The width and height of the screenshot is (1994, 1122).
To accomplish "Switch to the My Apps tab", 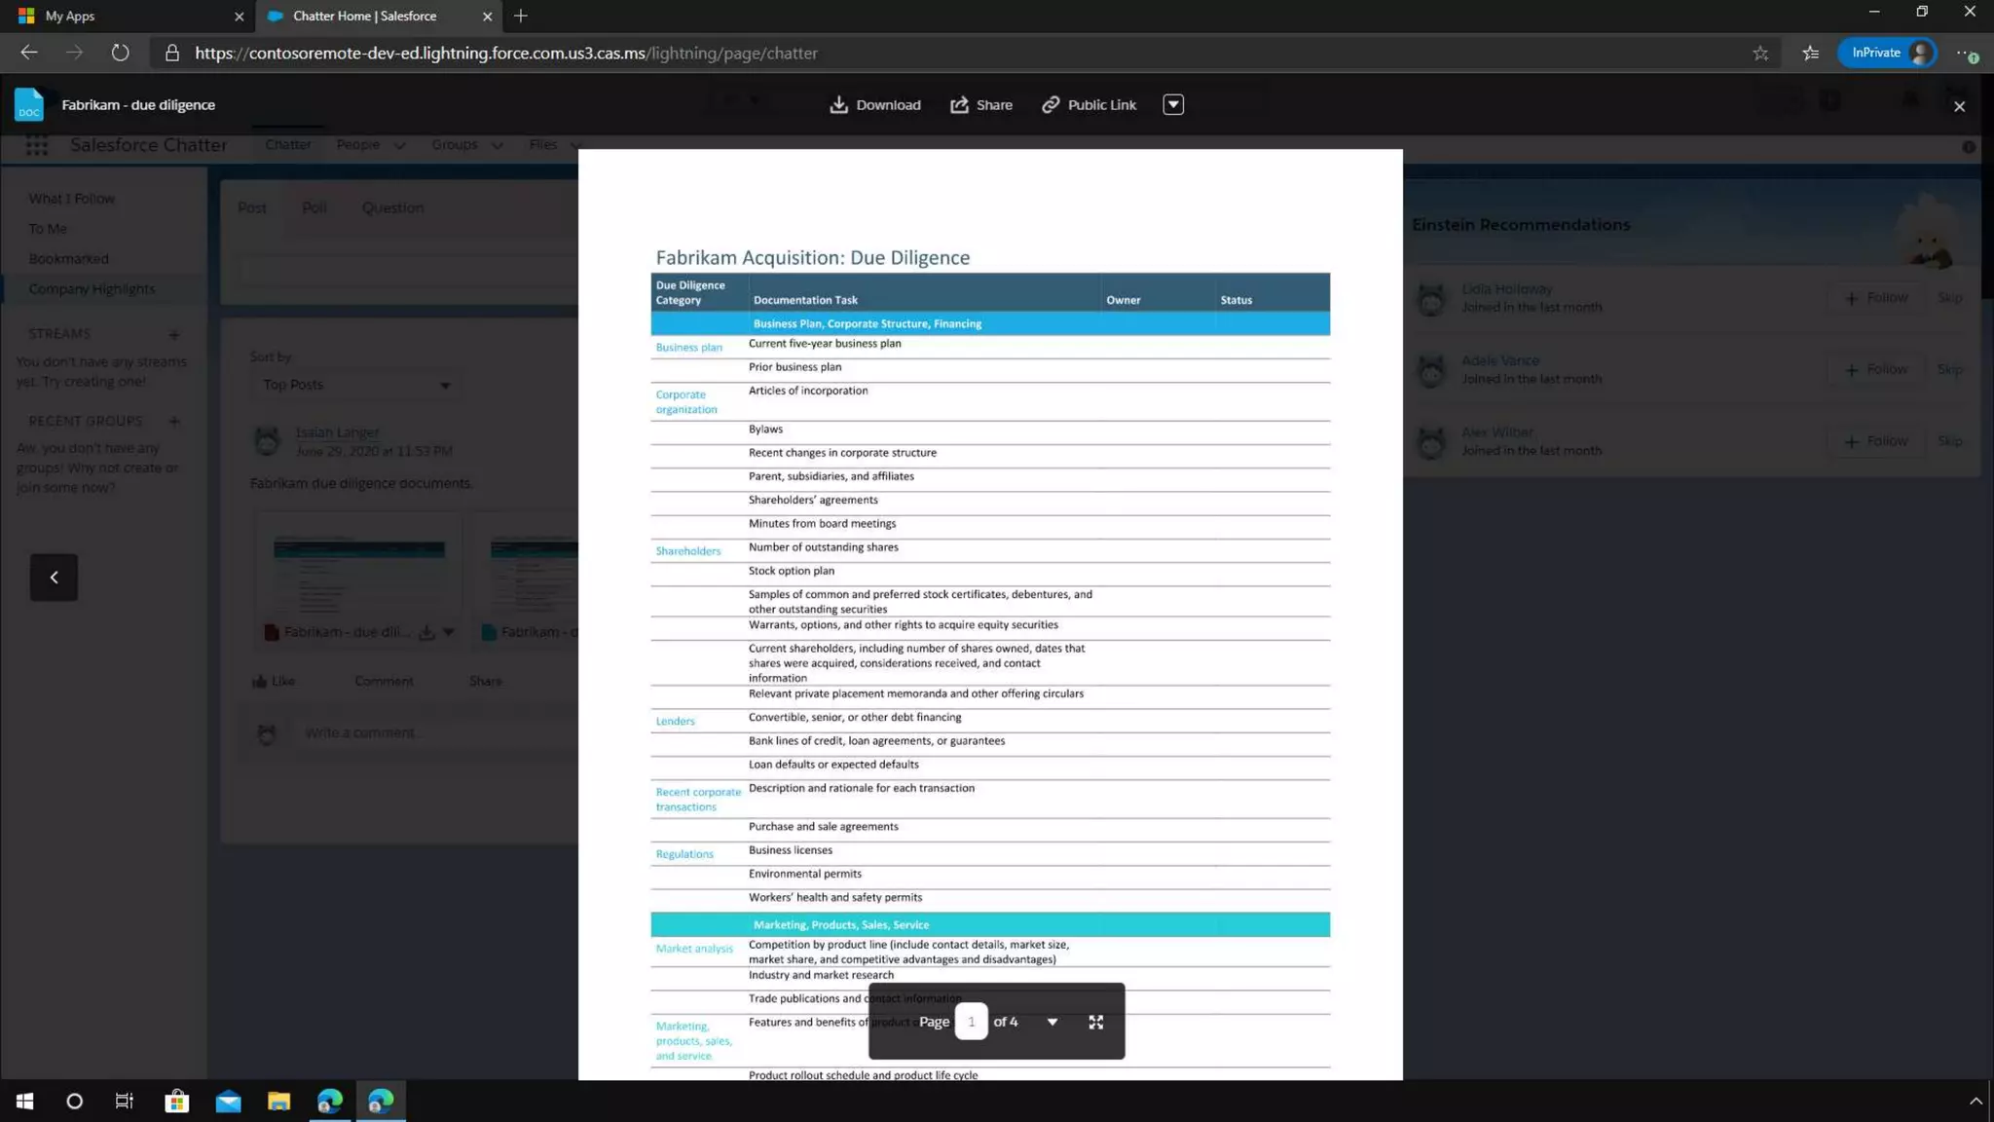I will [70, 16].
